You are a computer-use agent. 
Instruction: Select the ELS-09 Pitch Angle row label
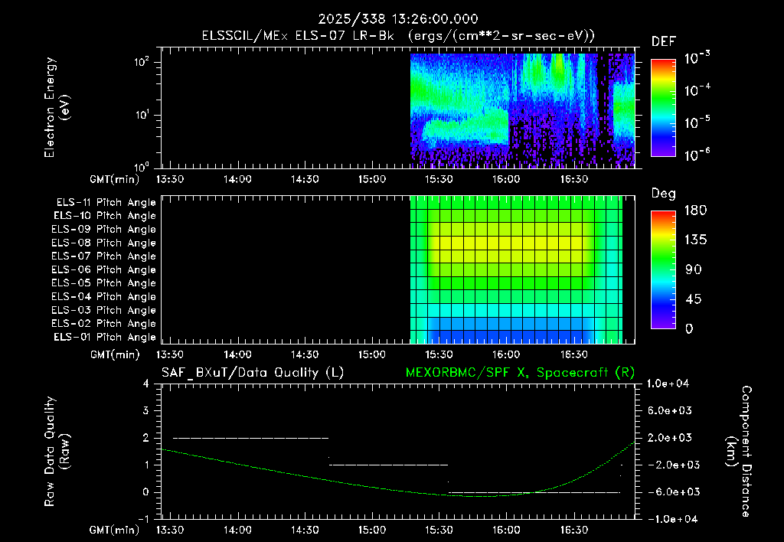pyautogui.click(x=104, y=230)
